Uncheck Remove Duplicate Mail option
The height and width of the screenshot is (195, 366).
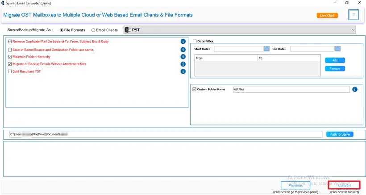pyautogui.click(x=9, y=41)
